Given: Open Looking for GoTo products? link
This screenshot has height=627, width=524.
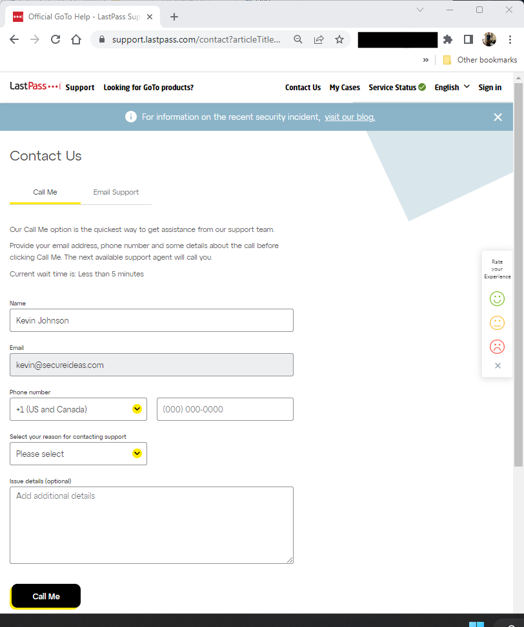Looking at the screenshot, I should 148,88.
